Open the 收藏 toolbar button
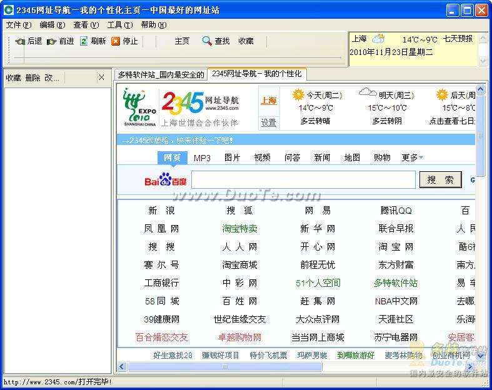Screen dimensions: 492x390 (246, 41)
